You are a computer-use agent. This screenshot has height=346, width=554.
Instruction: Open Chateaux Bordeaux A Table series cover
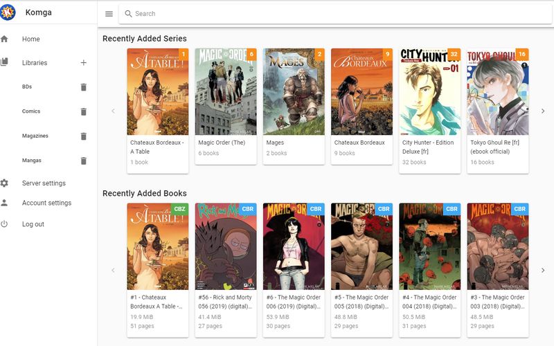158,91
